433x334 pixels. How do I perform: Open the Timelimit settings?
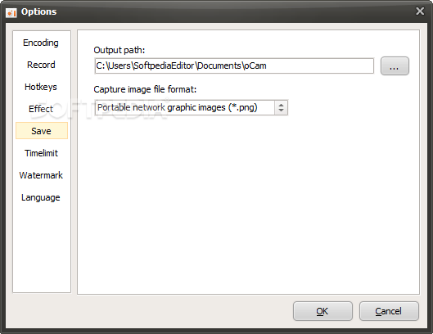(x=42, y=153)
